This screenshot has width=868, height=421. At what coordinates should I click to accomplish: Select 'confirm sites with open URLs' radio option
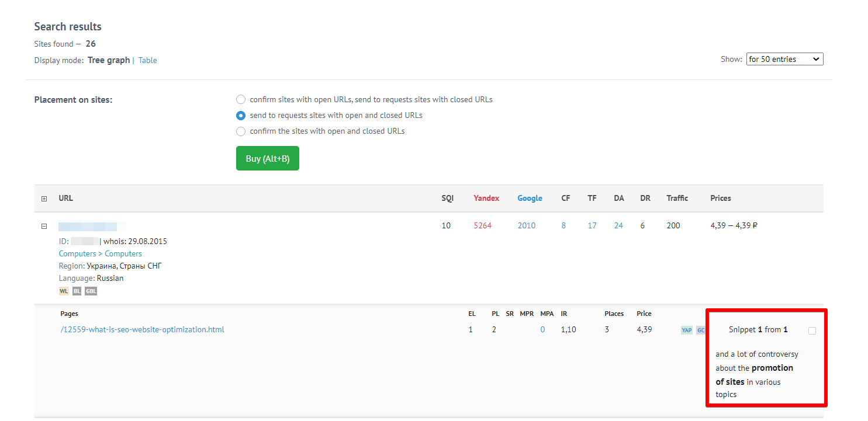(241, 99)
